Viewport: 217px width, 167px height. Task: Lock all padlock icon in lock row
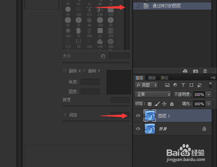click(172, 104)
